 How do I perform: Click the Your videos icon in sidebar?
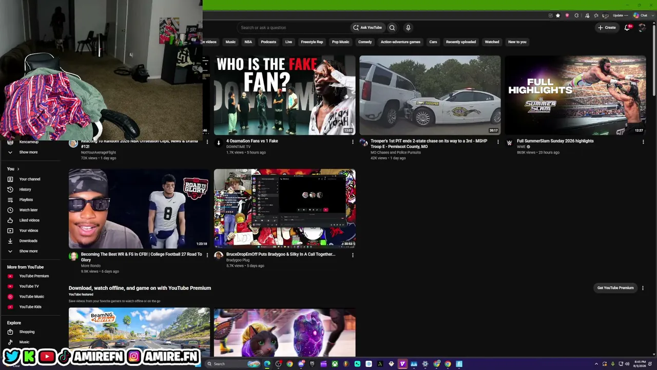pos(10,231)
